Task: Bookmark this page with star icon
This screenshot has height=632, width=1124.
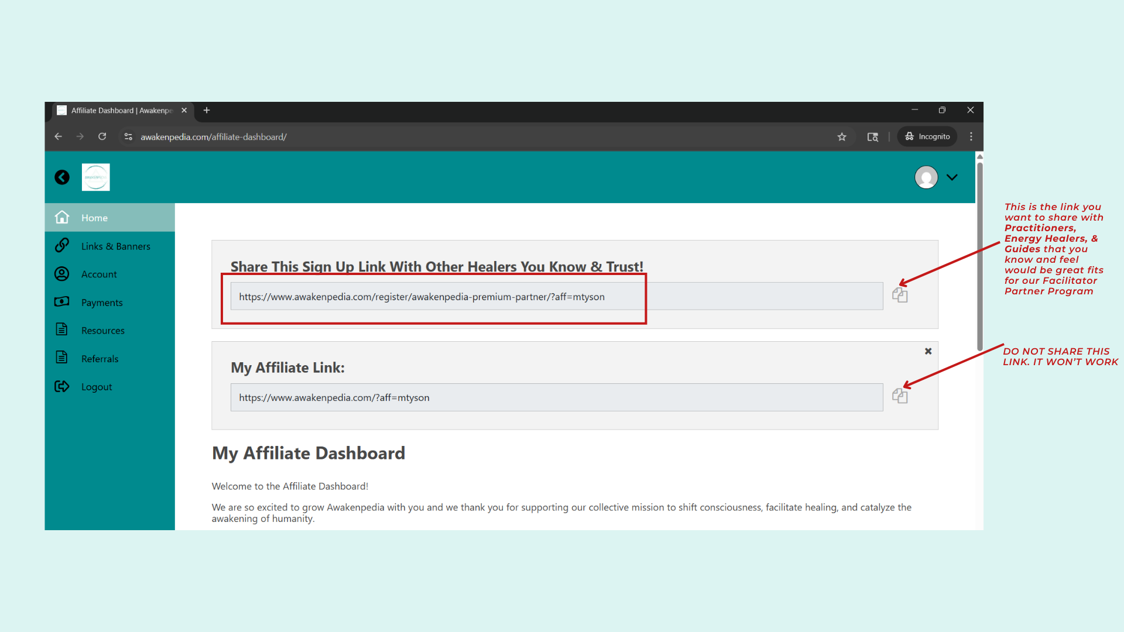Action: (x=842, y=137)
